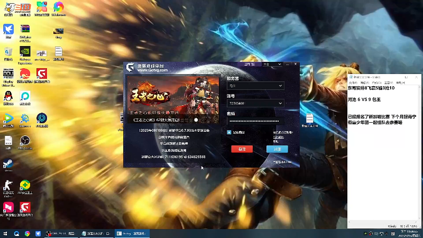The image size is (423, 238).
Task: Open the top-right dropdown in login title bar
Action: (272, 64)
